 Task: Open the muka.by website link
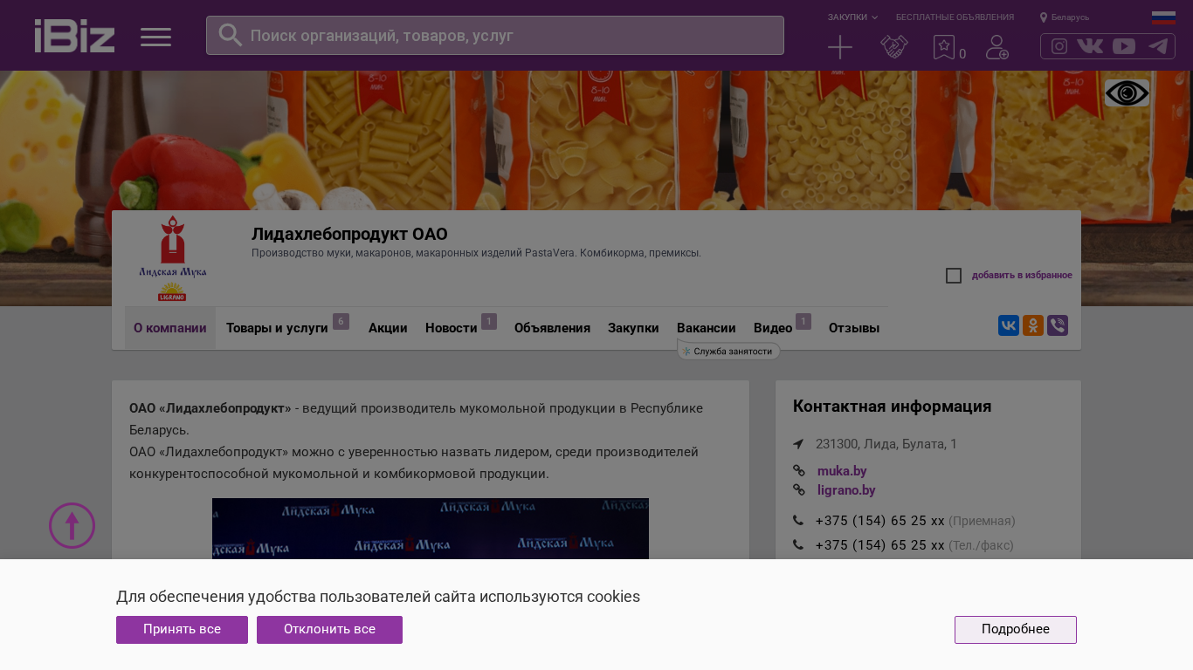[842, 471]
